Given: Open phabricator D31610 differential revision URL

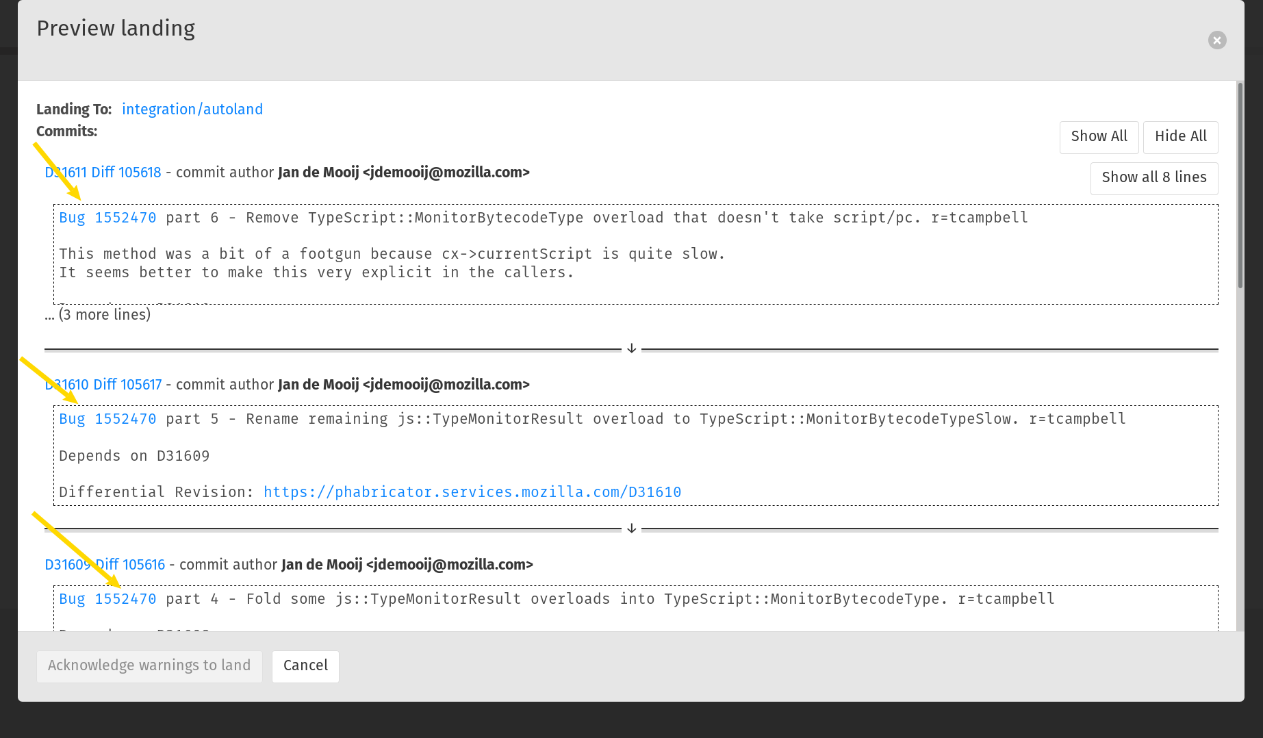Looking at the screenshot, I should (472, 492).
